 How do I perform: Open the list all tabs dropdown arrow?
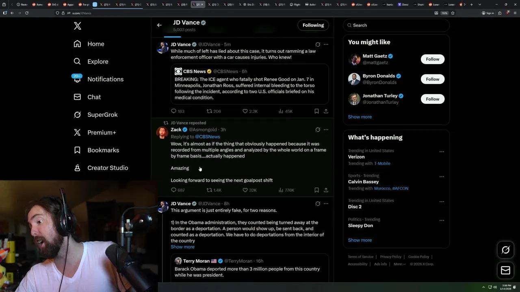[479, 4]
